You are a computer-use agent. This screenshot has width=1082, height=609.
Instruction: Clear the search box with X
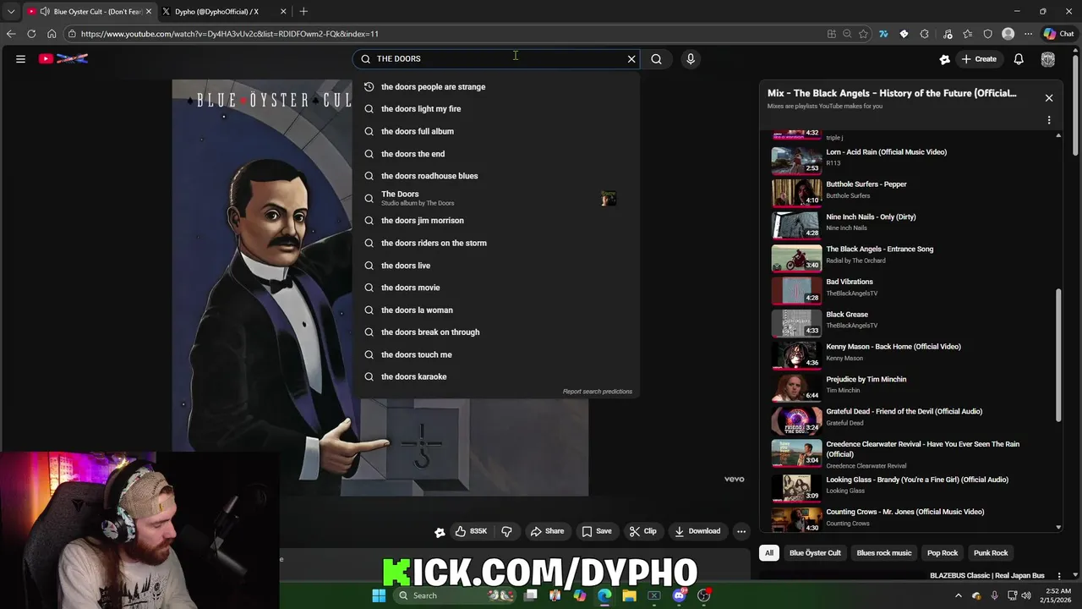tap(631, 58)
